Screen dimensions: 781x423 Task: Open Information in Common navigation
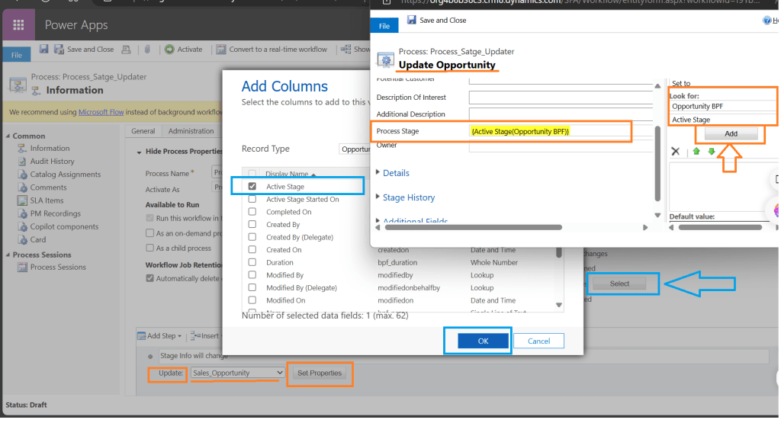coord(50,149)
